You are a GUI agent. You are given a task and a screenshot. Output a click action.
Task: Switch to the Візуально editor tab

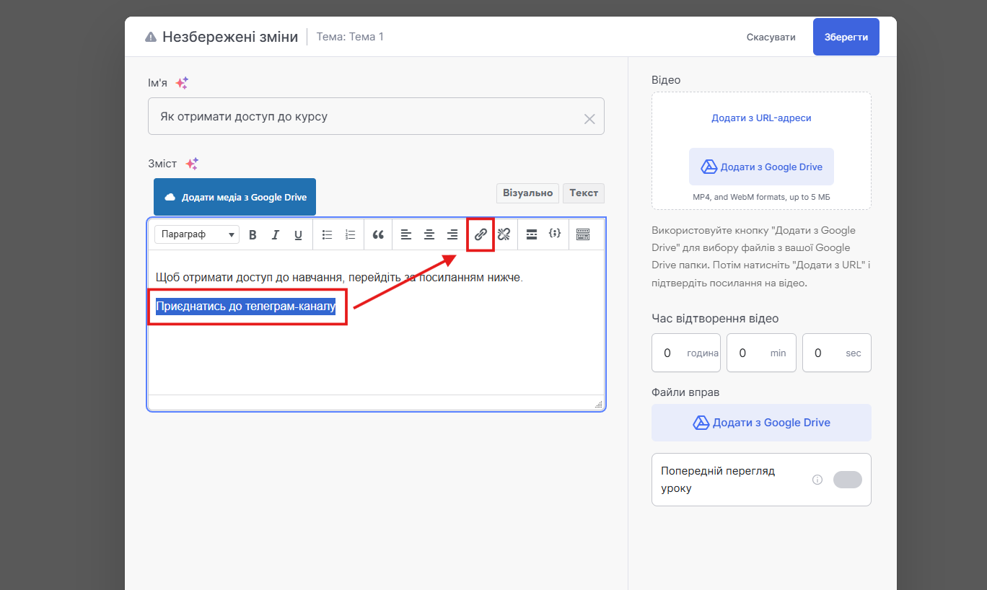pyautogui.click(x=527, y=193)
